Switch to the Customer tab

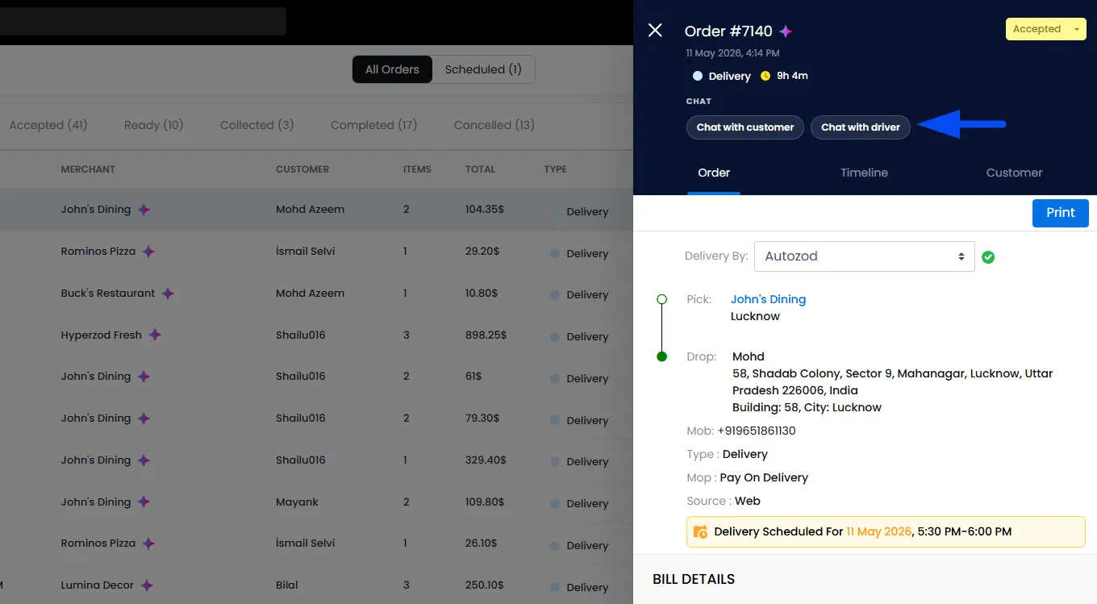pos(1014,173)
